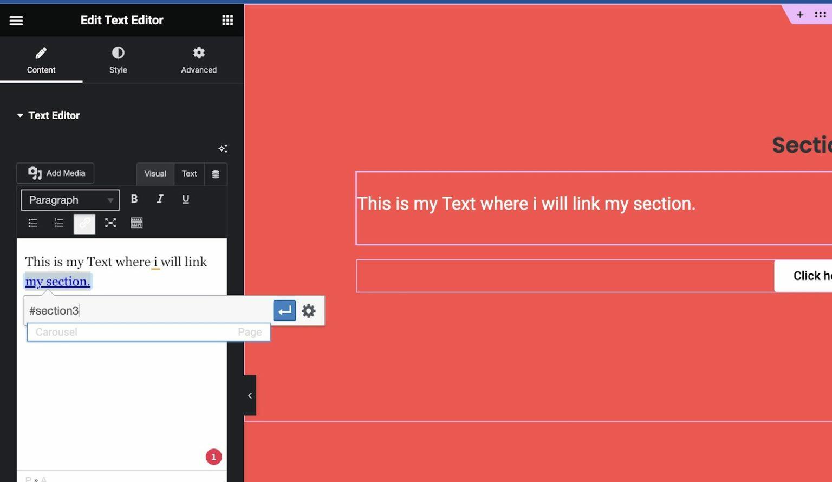
Task: Apply the link with the enter button
Action: (284, 310)
